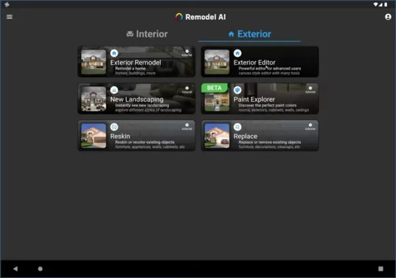The image size is (396, 278).
Task: Open tutorial for Reskin
Action: [187, 126]
